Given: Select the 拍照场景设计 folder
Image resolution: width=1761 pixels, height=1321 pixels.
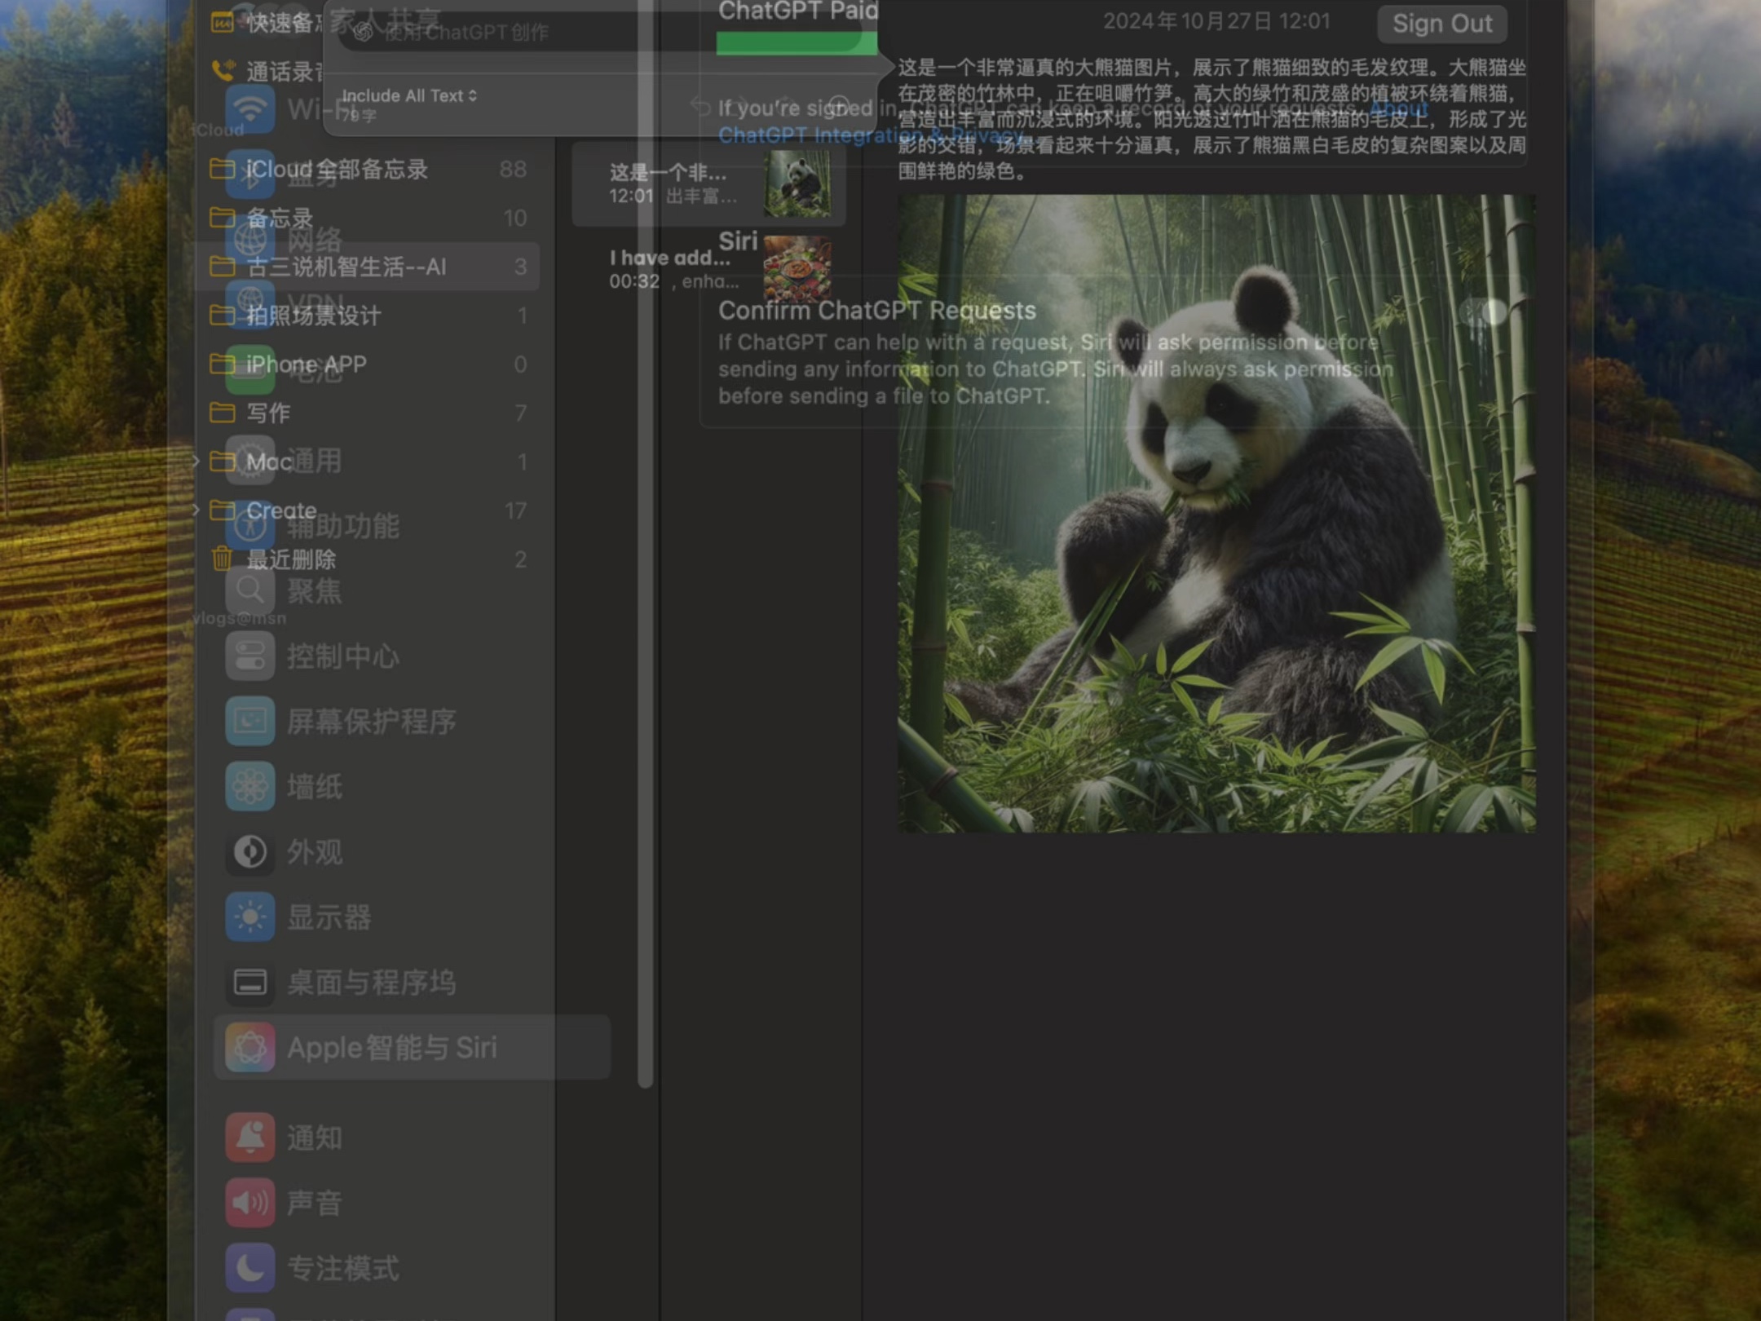Looking at the screenshot, I should pos(369,316).
